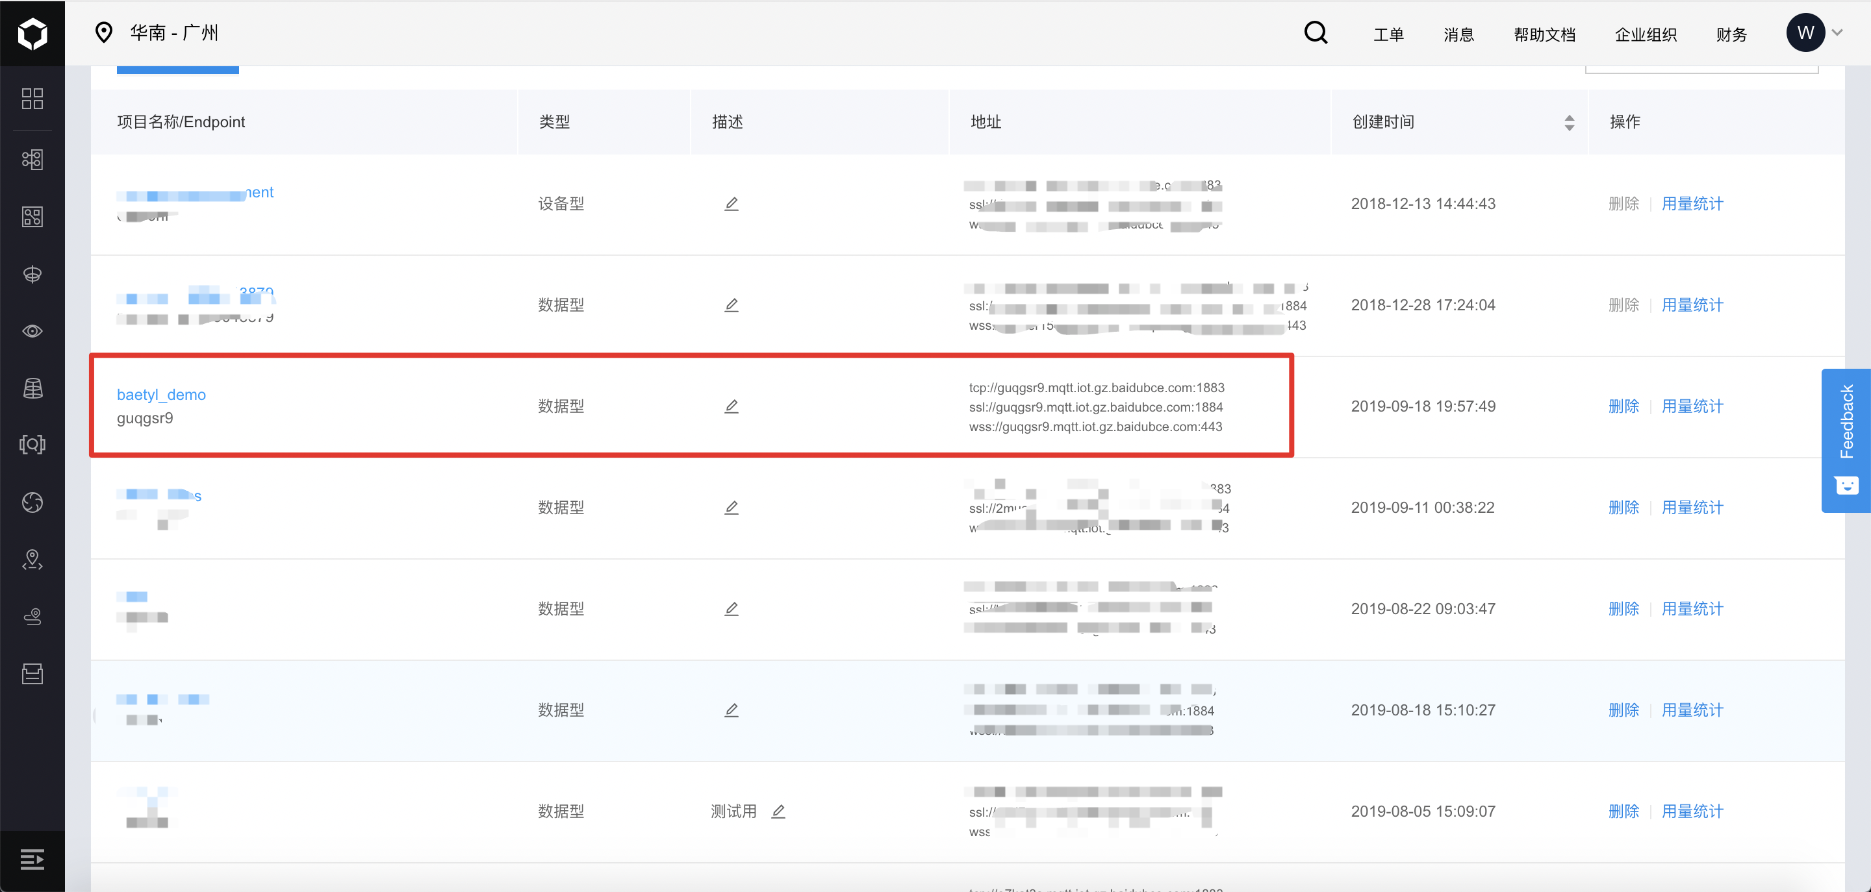Click the eye/monitor icon in sidebar
Viewport: 1871px width, 892px height.
(x=32, y=329)
